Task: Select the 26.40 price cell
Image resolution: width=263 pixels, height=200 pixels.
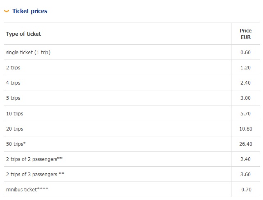Action: click(x=245, y=144)
